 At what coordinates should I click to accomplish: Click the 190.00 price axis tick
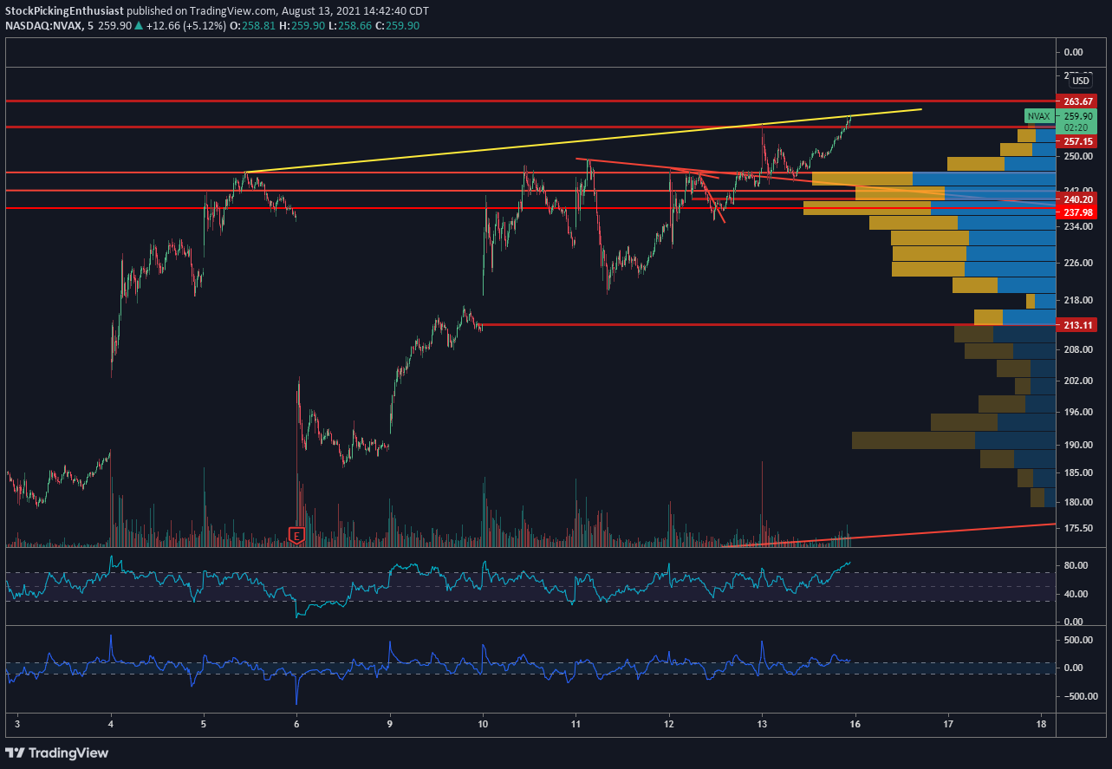pyautogui.click(x=1077, y=445)
